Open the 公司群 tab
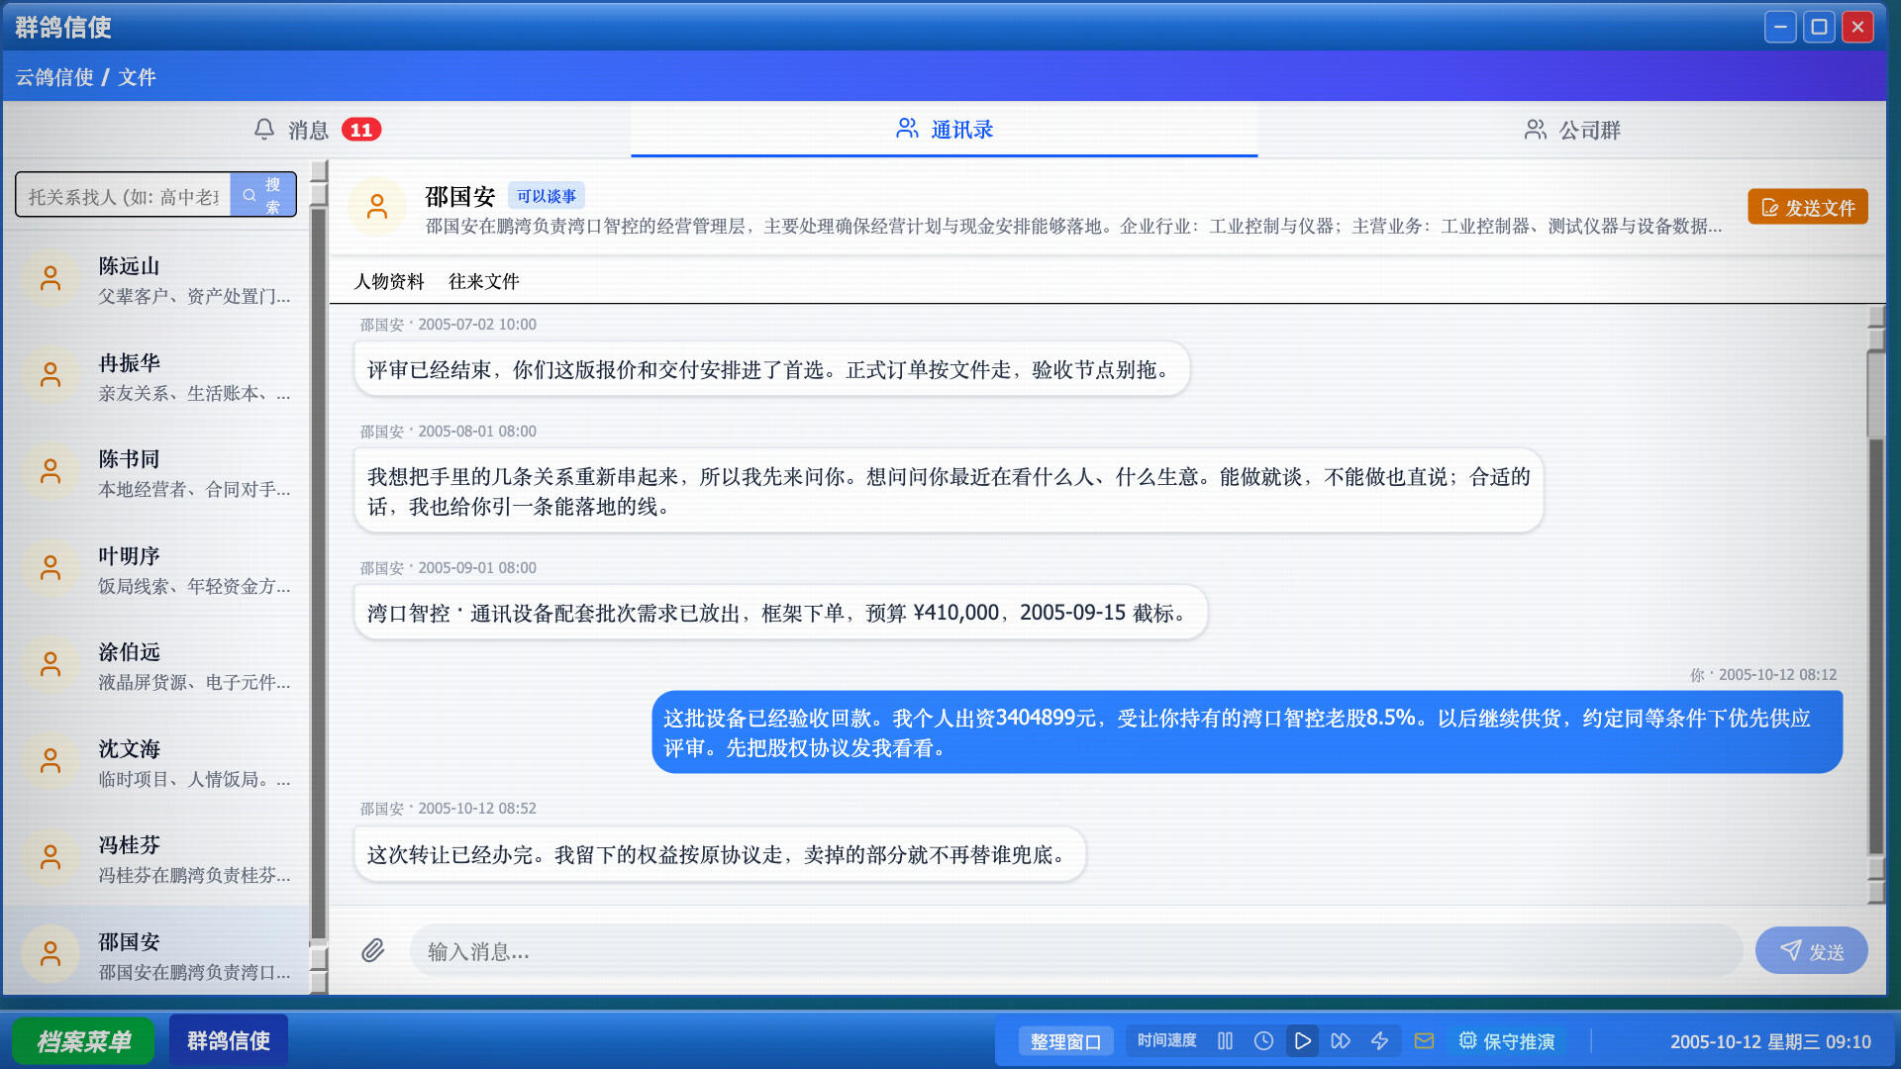The width and height of the screenshot is (1901, 1069). (1571, 130)
